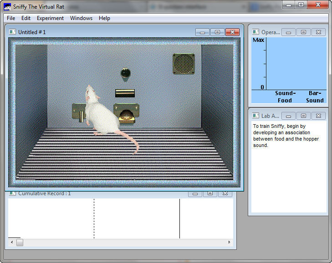
Task: Open the Experiment menu
Action: tap(50, 18)
